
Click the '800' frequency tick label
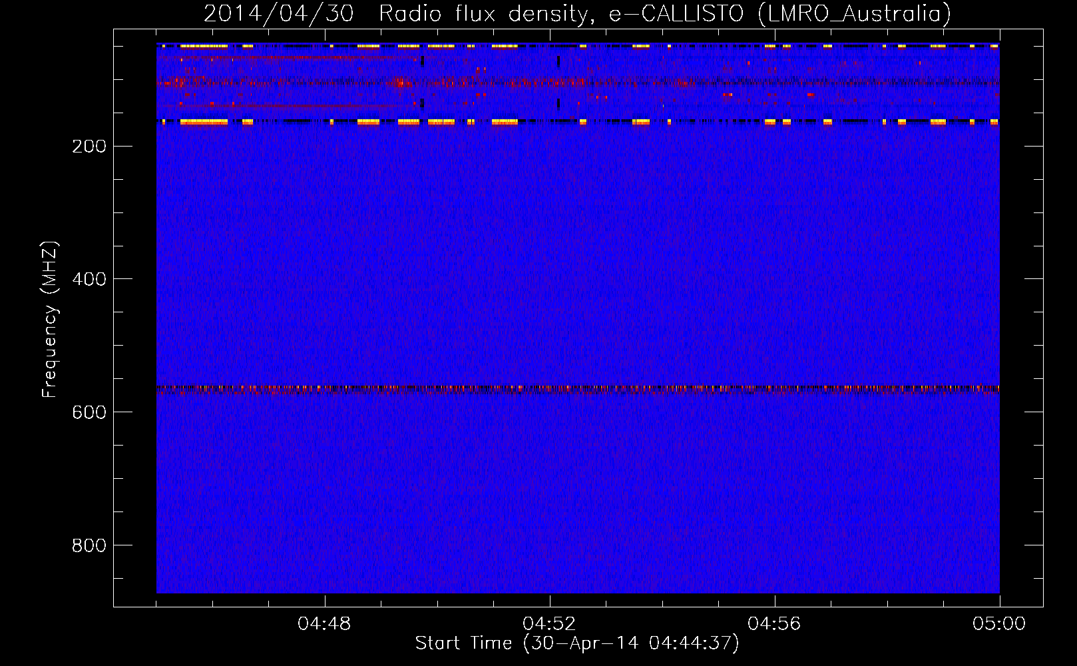89,545
